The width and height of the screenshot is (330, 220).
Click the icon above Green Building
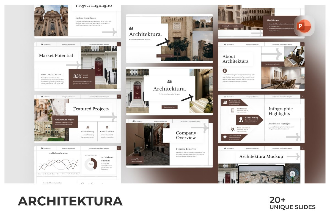click(x=88, y=127)
